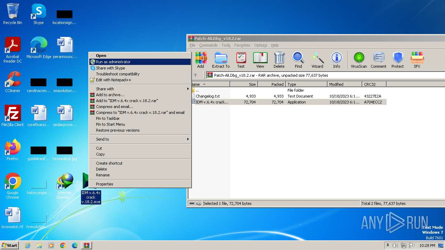Click the Delete toolbar icon in WinRAR
The image size is (445, 250).
coord(279,60)
